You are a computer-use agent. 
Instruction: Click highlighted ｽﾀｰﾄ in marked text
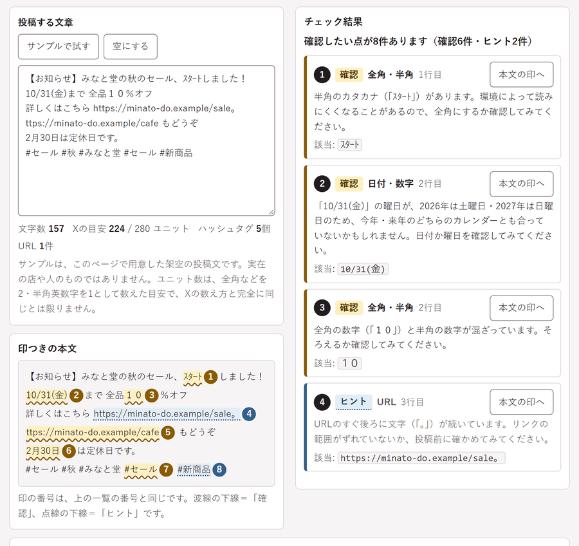[193, 377]
